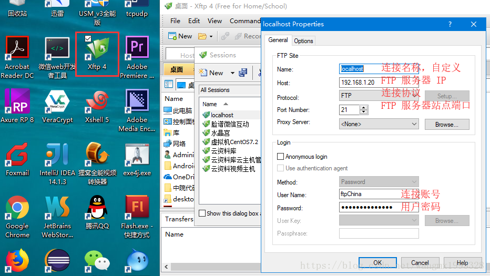Click the Password input field
The image size is (490, 276).
coord(379,207)
